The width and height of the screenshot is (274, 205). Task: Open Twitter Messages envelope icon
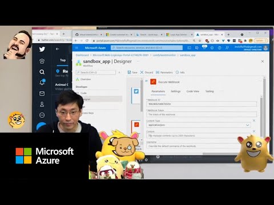tap(42, 93)
